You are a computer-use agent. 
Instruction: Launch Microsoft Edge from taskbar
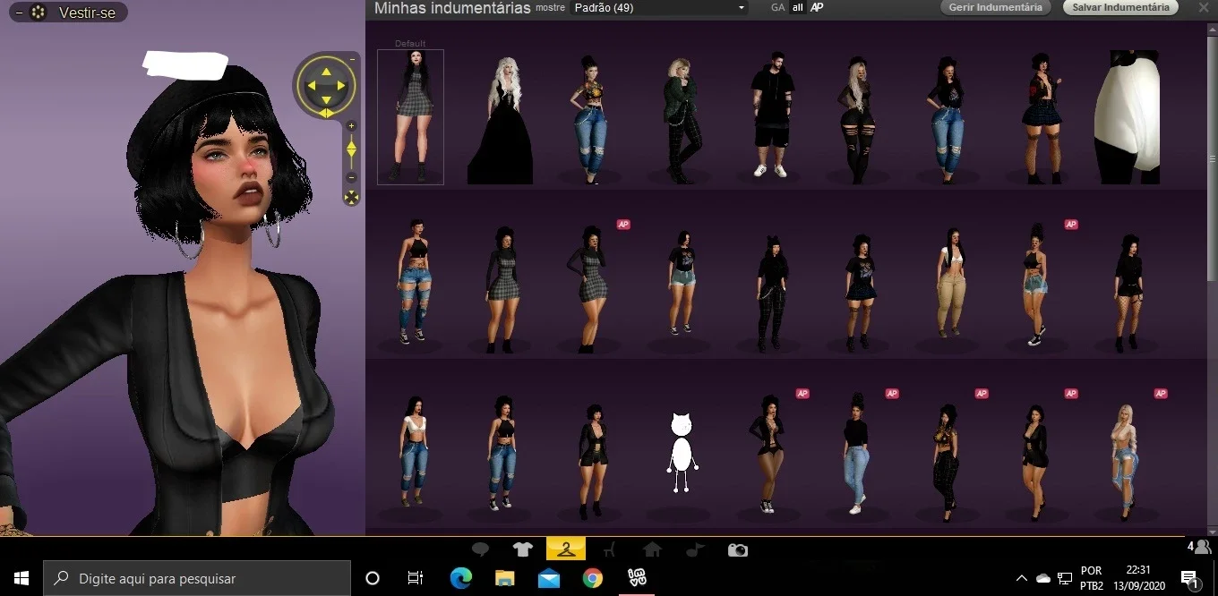click(461, 578)
